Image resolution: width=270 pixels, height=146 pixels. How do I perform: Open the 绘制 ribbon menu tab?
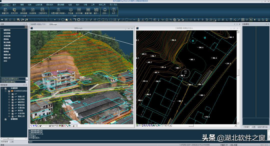tap(29, 4)
